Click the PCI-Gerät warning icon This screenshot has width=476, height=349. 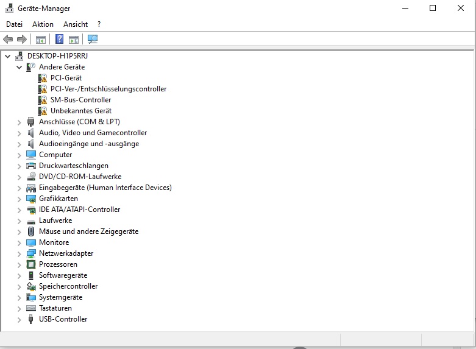(x=42, y=78)
